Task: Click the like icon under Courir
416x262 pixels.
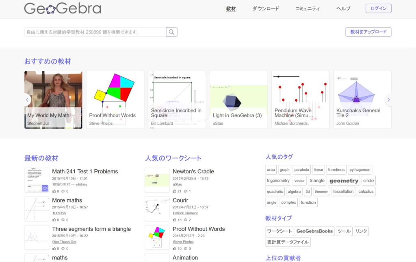Action: pos(174,220)
